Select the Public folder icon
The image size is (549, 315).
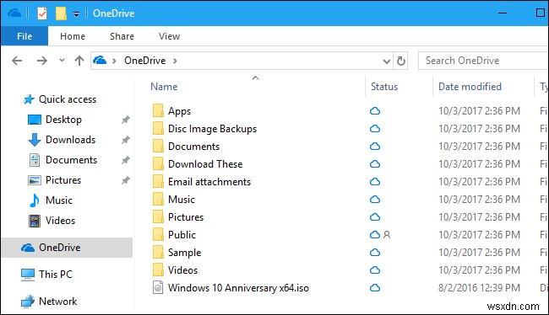click(x=158, y=234)
